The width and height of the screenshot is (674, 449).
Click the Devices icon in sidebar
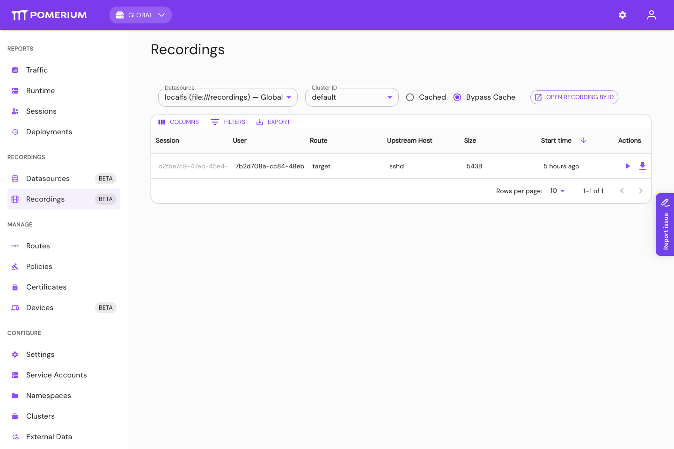tap(15, 308)
